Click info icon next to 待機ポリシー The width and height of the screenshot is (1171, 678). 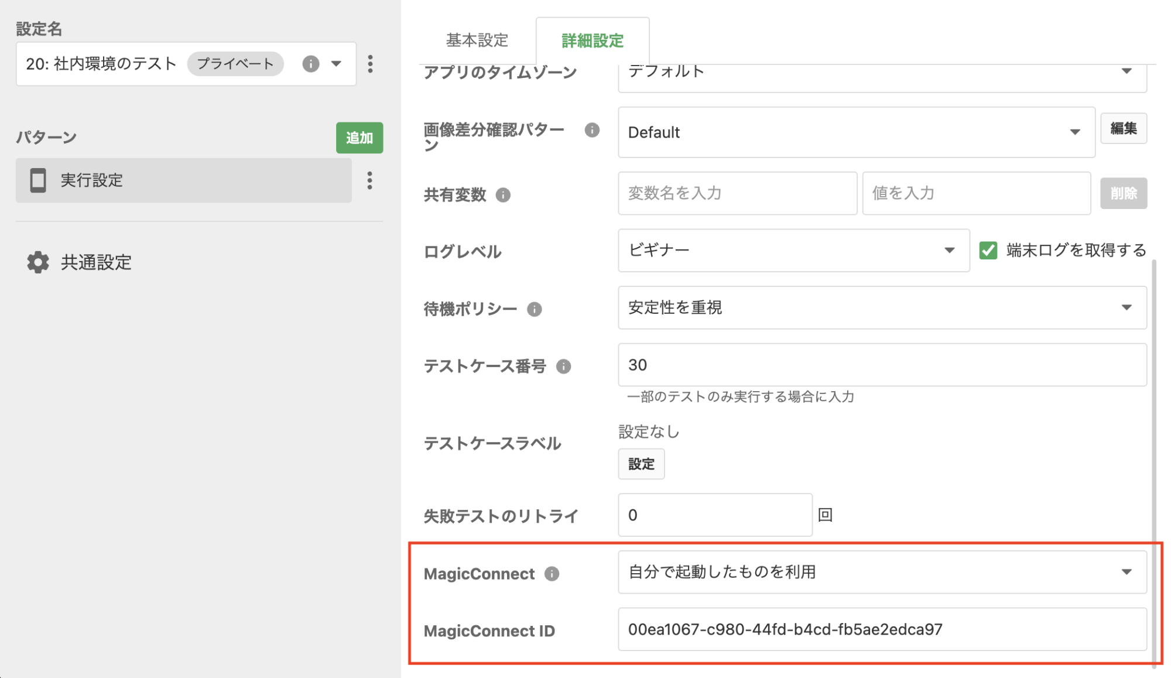pyautogui.click(x=534, y=309)
